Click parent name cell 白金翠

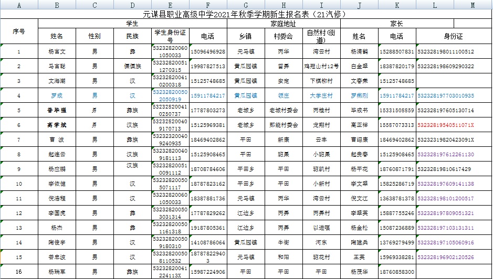pyautogui.click(x=359, y=66)
